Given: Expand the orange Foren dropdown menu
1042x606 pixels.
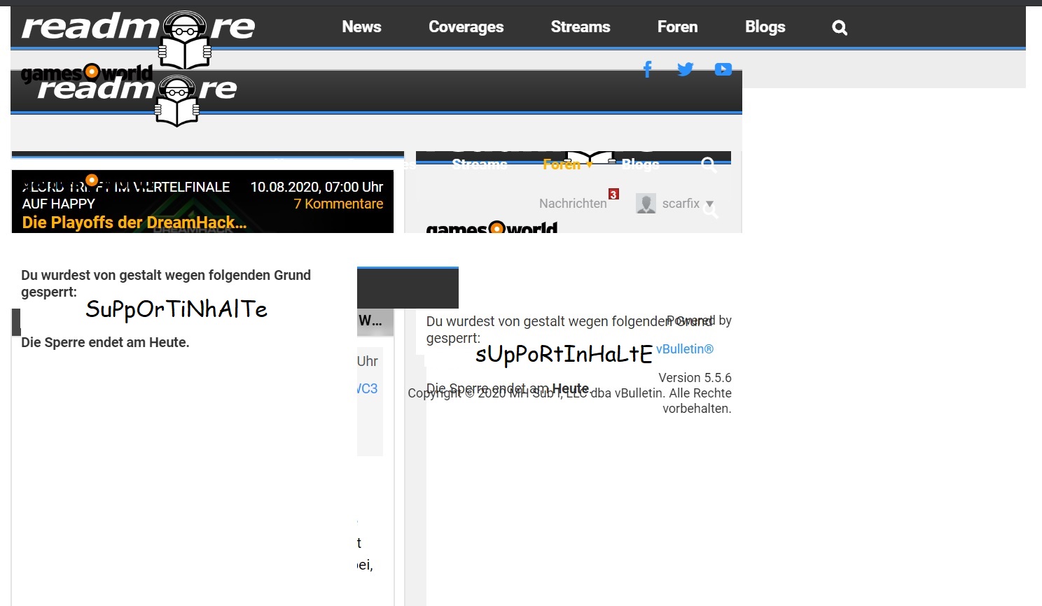Looking at the screenshot, I should [567, 164].
